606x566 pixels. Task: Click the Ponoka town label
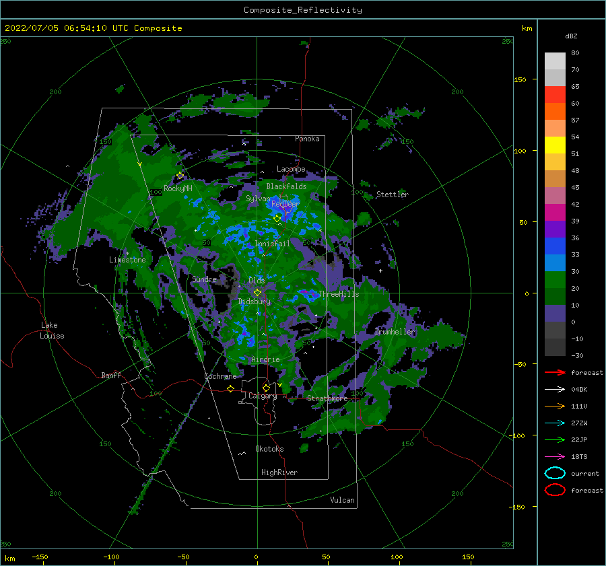pyautogui.click(x=307, y=139)
